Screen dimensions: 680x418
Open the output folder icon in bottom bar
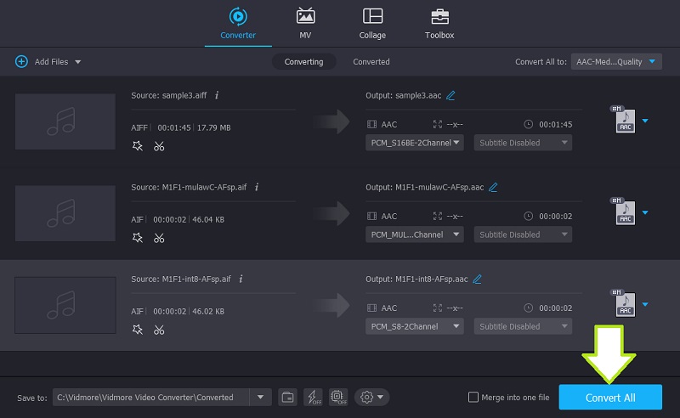click(287, 397)
